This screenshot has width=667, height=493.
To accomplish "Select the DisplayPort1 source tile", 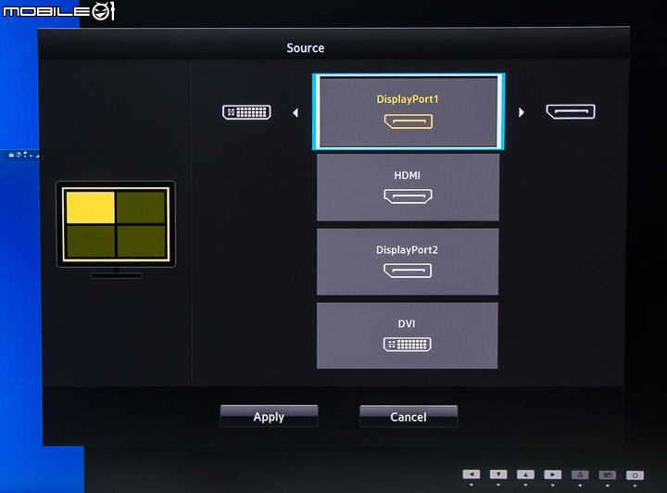I will pyautogui.click(x=409, y=111).
